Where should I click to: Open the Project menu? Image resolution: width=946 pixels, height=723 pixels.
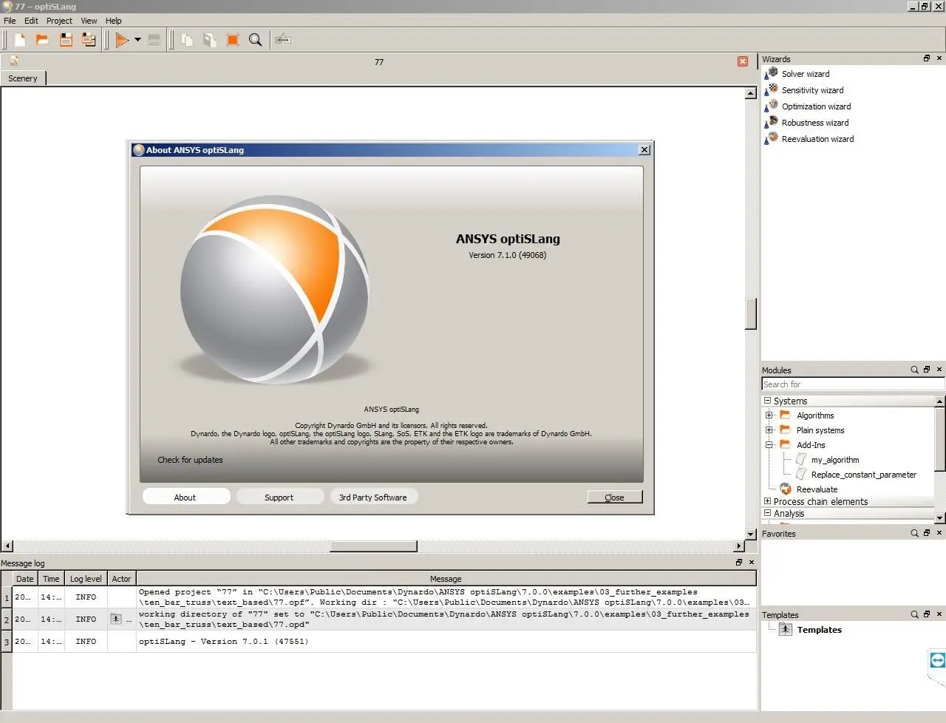pos(59,21)
